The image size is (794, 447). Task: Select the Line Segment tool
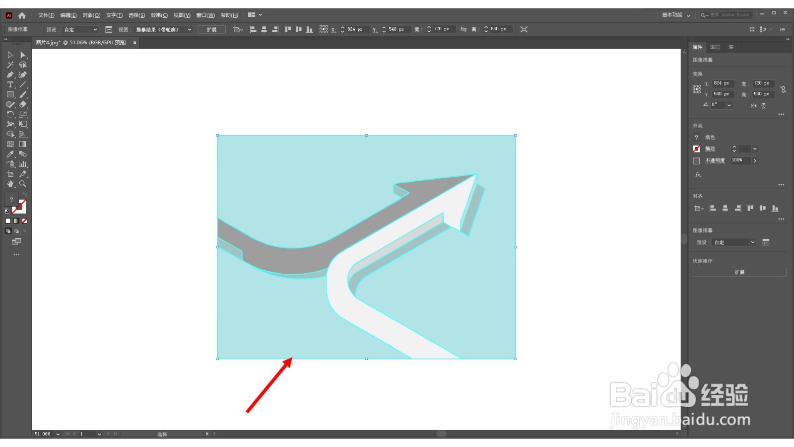pyautogui.click(x=23, y=85)
